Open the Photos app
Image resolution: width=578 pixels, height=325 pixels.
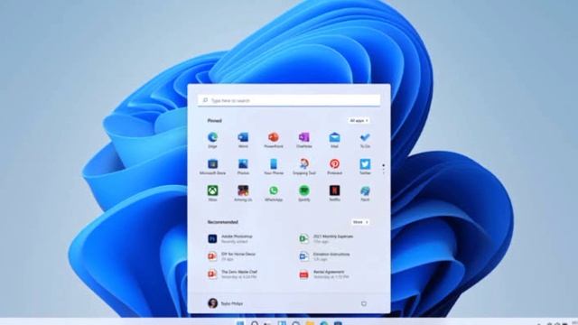tap(243, 166)
